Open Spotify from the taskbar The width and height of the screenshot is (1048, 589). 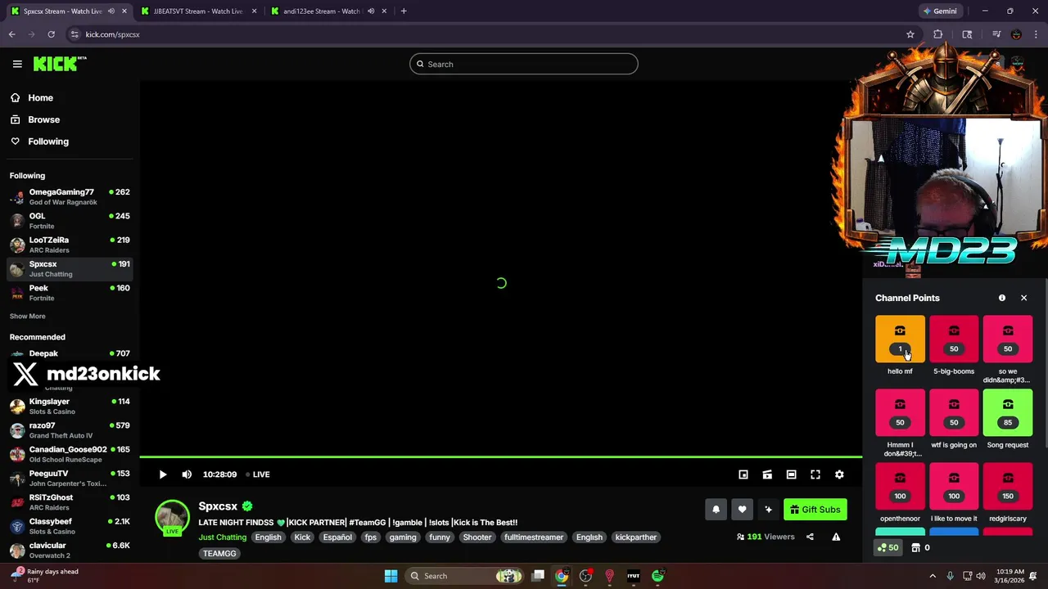[657, 576]
